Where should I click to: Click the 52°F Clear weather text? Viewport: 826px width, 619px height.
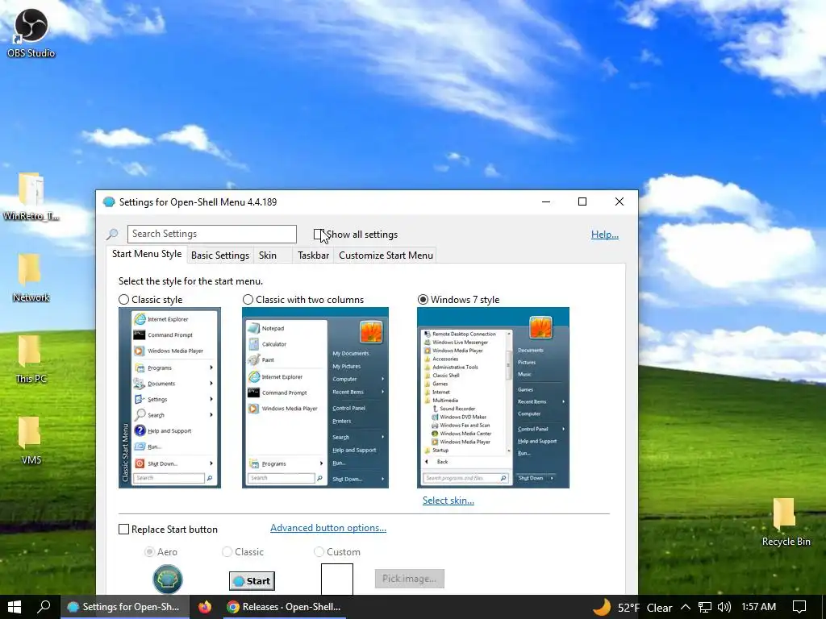click(x=645, y=608)
